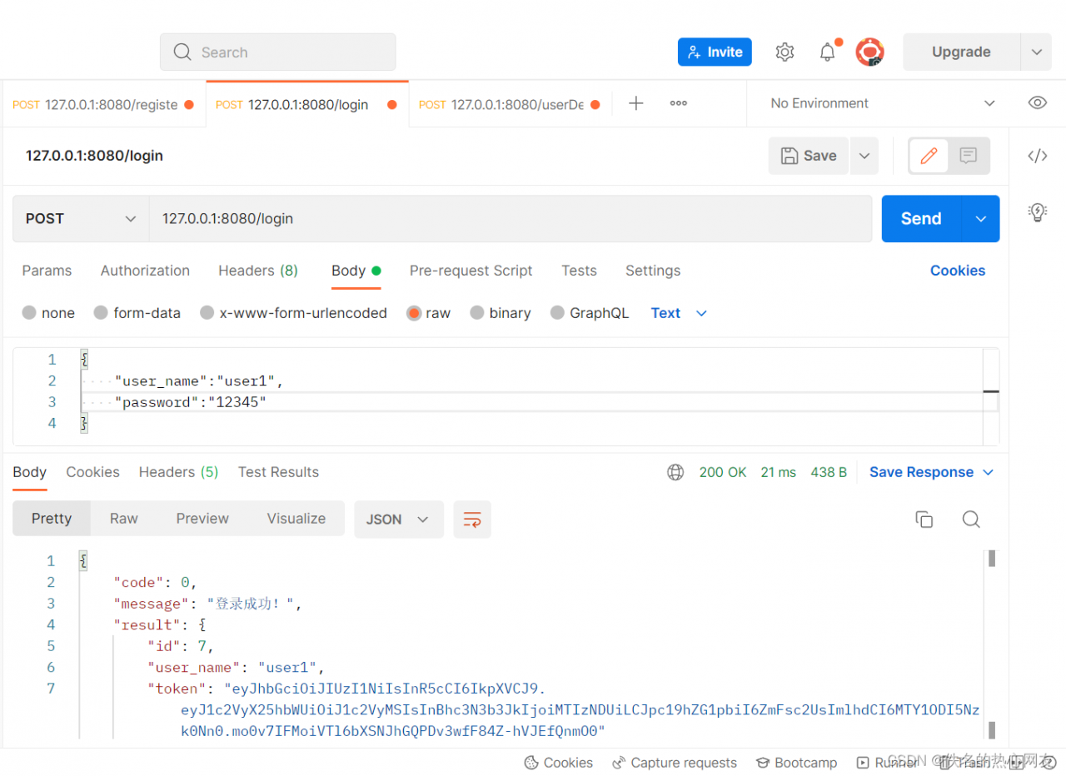Screen dimensions: 1066x776
Task: Select the form-data body type
Action: point(101,313)
